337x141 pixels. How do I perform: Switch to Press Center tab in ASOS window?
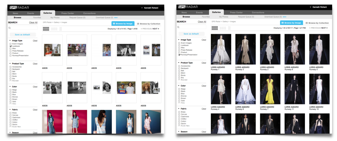tap(68, 13)
